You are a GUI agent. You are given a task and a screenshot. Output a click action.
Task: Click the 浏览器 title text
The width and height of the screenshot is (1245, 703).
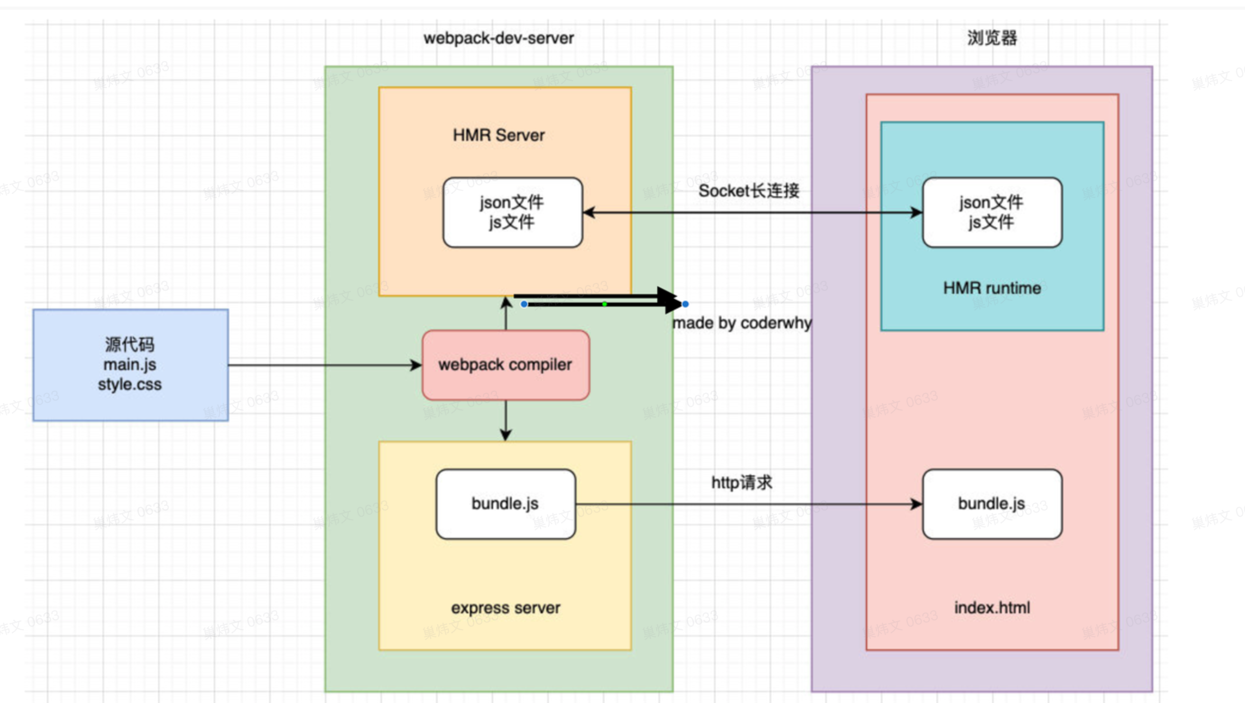(x=992, y=38)
